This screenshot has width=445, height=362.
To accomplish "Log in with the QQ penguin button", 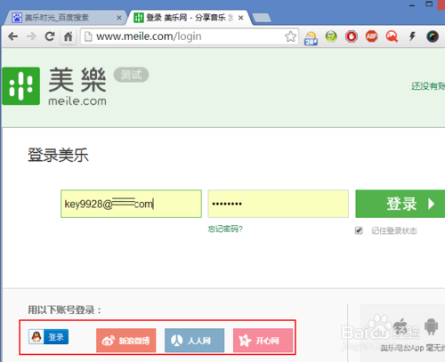I will click(x=48, y=337).
